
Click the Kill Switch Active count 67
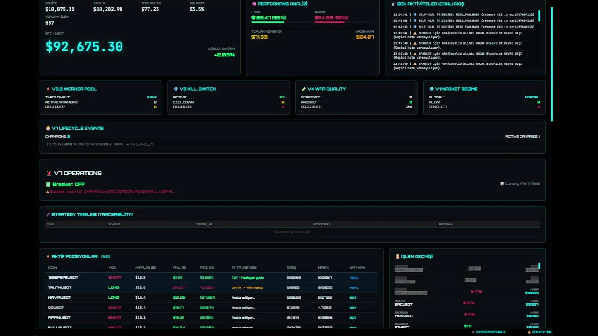tap(282, 97)
